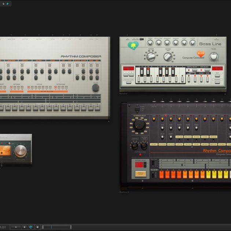Click the timeline overview bar at the bottom
This screenshot has width=231, height=231.
57,227
